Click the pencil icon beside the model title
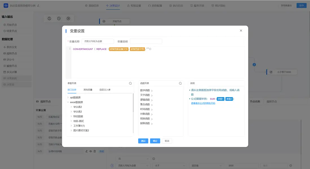 pyautogui.click(x=38, y=6)
